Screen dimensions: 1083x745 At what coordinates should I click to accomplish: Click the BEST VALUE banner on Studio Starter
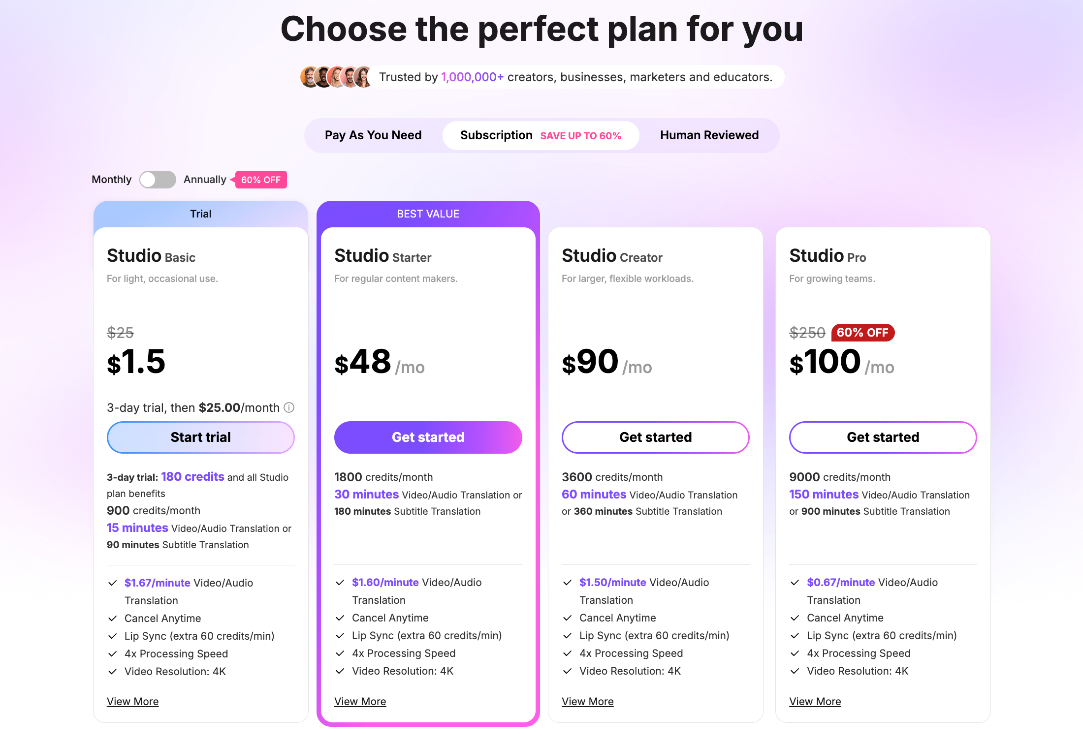428,213
